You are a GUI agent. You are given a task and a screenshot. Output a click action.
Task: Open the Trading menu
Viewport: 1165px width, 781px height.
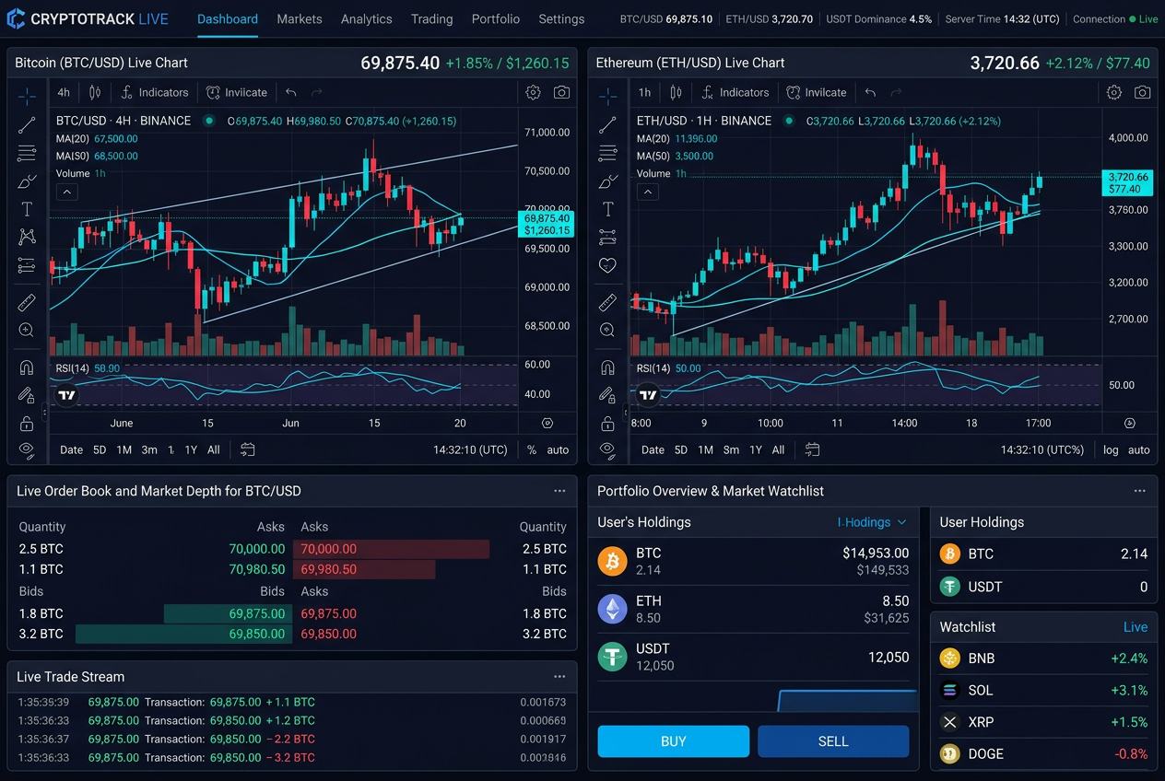[x=431, y=18]
